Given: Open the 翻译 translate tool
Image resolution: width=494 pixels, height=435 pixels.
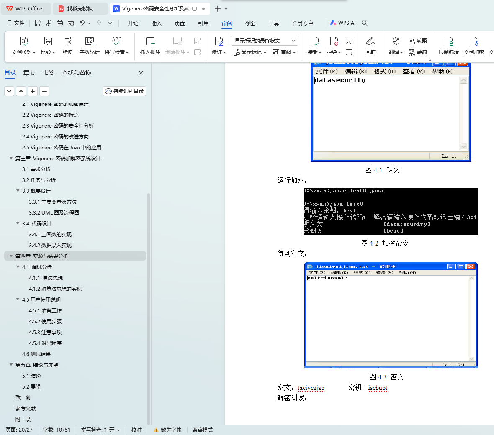Looking at the screenshot, I should [x=396, y=46].
